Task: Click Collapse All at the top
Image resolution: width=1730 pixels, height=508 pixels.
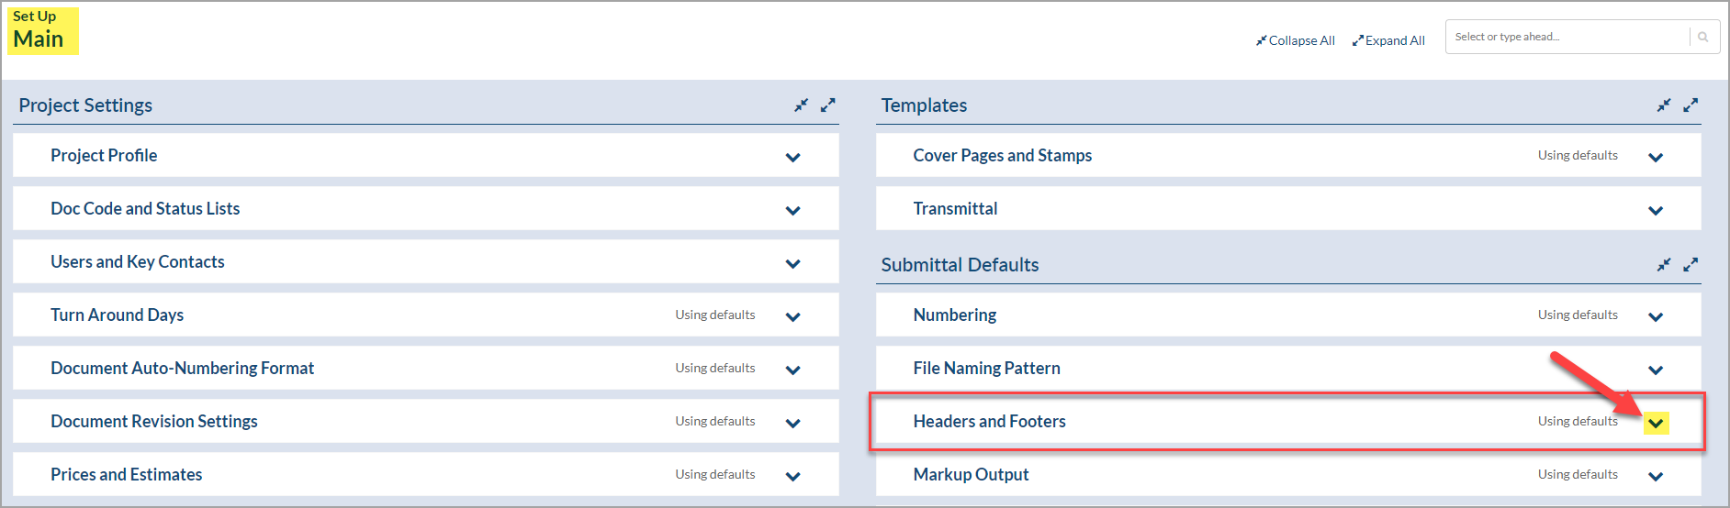Action: coord(1296,40)
